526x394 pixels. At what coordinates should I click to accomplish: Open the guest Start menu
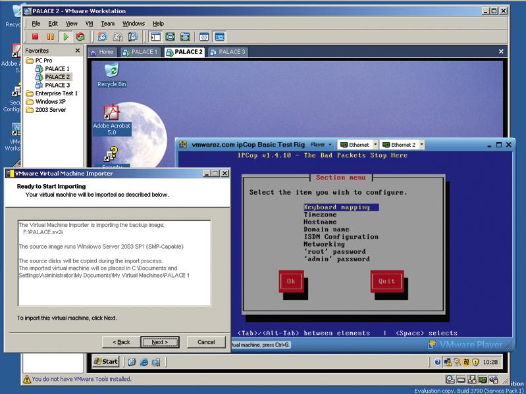pyautogui.click(x=106, y=362)
